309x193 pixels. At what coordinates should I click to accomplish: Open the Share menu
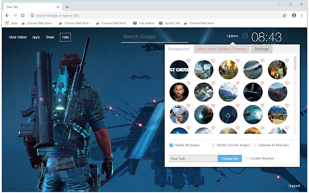pyautogui.click(x=50, y=37)
